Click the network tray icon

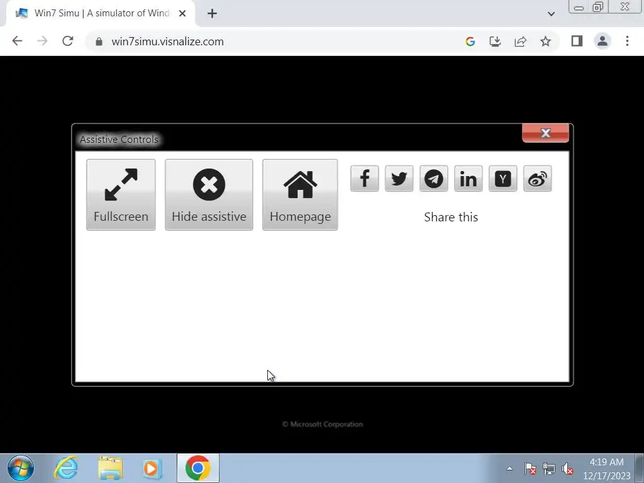click(548, 469)
